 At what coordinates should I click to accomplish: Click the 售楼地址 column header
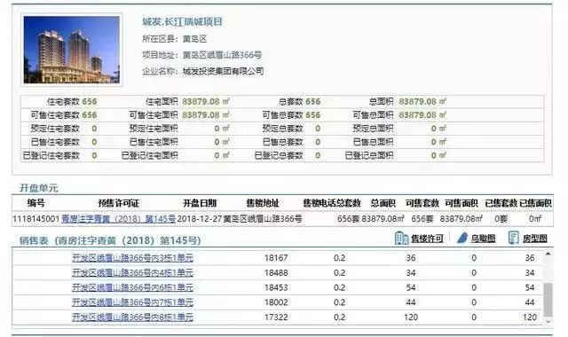tap(263, 203)
